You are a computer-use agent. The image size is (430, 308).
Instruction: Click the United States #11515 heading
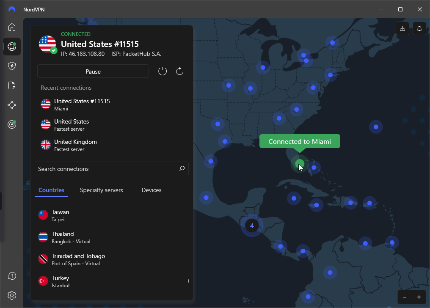[100, 44]
